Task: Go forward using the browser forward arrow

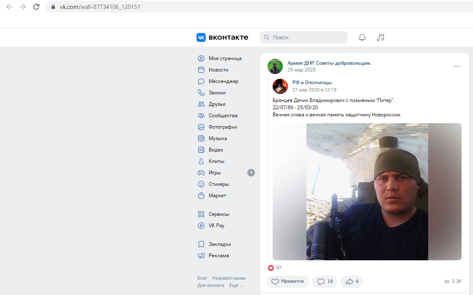Action: coord(23,7)
